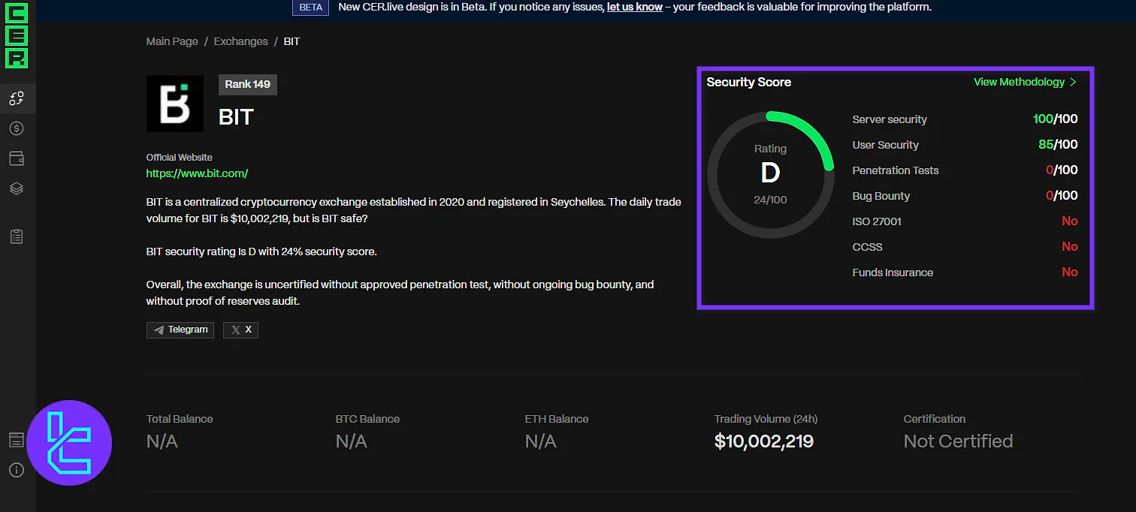Open the exchanges icon in the sidebar
The height and width of the screenshot is (512, 1136).
click(17, 98)
